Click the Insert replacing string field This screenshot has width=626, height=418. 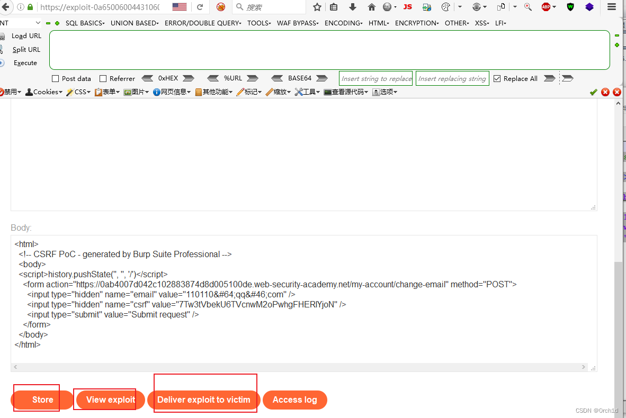coord(452,78)
